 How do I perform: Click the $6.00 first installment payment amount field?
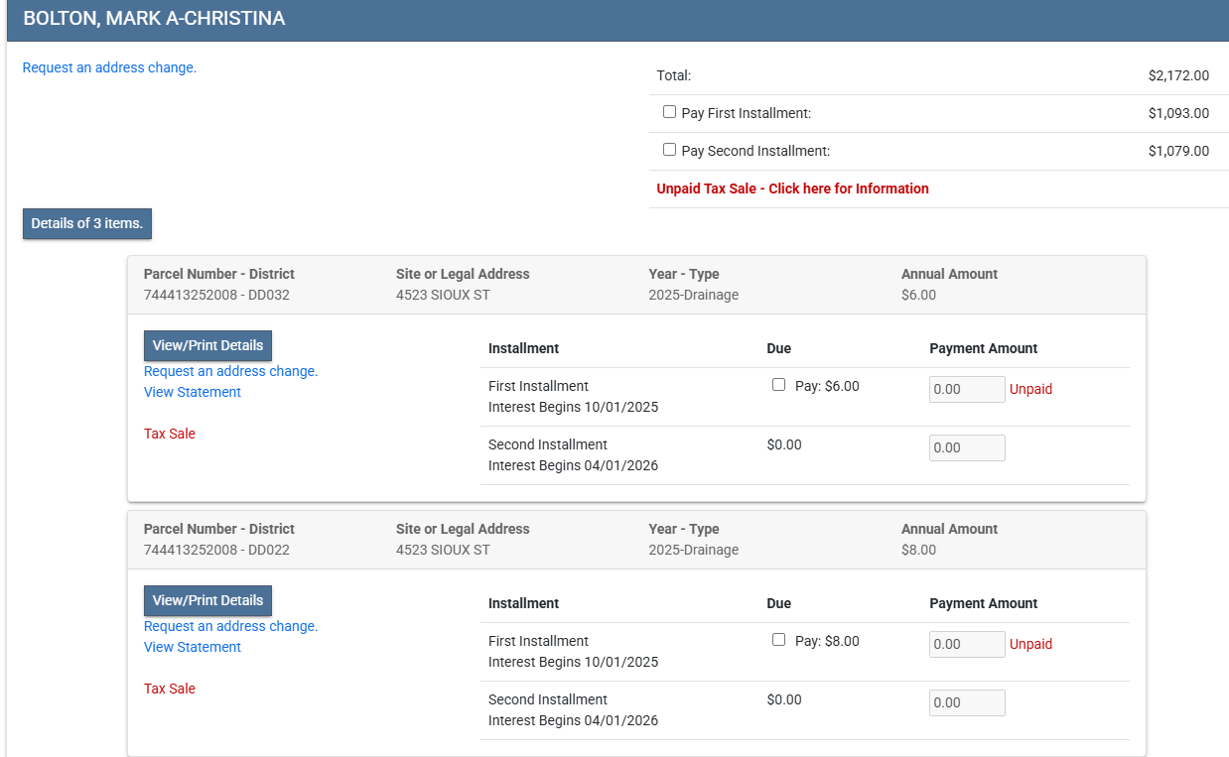pos(967,389)
